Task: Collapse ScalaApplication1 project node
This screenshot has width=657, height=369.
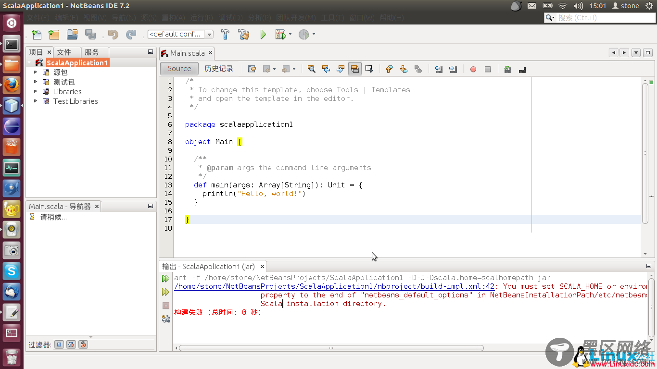Action: pos(29,62)
